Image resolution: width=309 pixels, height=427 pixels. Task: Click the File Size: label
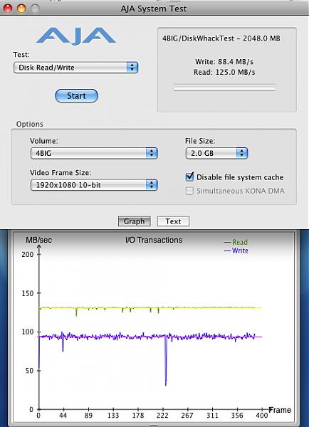[200, 141]
